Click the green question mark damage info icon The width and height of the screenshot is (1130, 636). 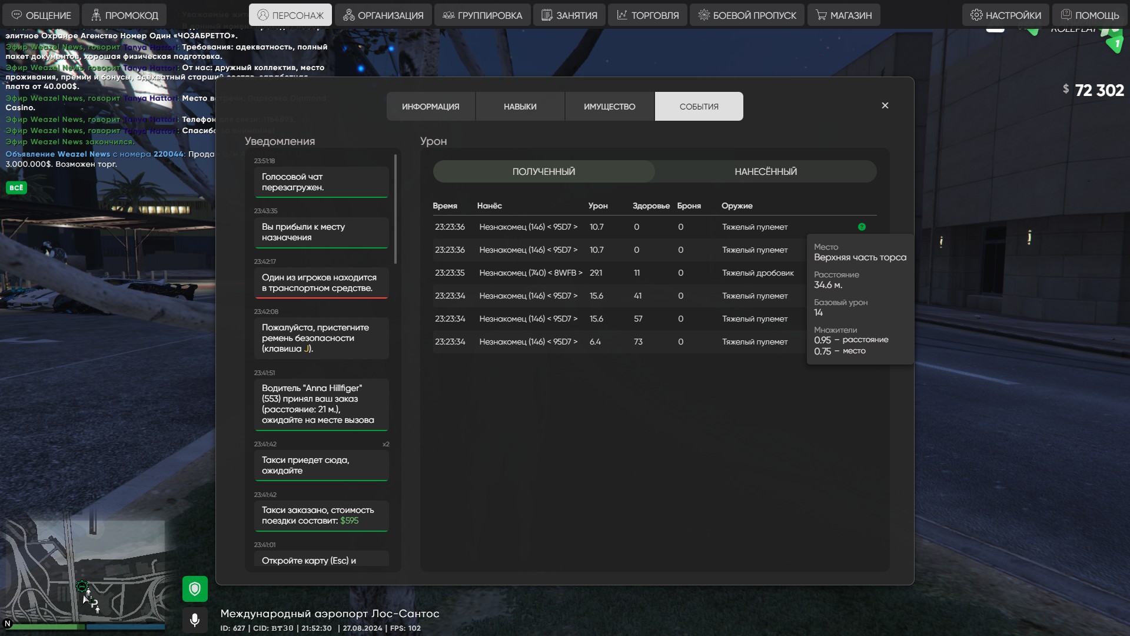tap(862, 227)
